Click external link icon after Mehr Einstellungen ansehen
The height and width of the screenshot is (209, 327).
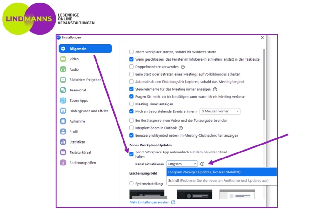point(173,202)
